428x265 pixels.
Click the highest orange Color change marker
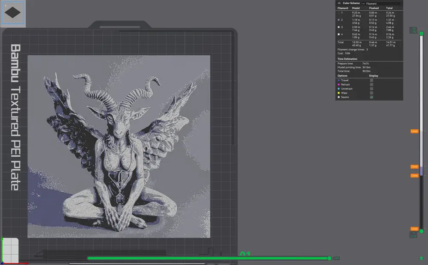point(414,131)
